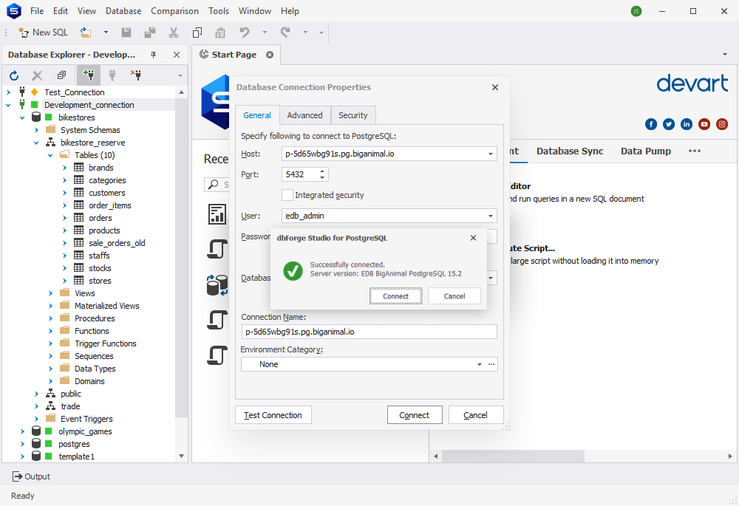Click the Undo toolbar icon

pos(244,33)
